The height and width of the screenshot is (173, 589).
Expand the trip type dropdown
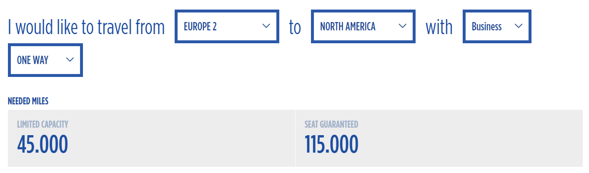(x=45, y=60)
